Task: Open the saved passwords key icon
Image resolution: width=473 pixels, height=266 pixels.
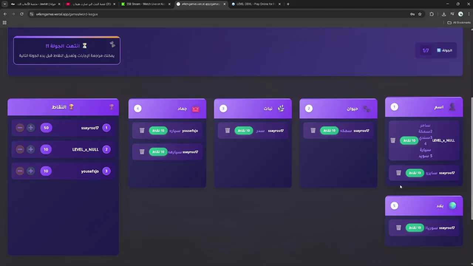Action: (x=412, y=14)
